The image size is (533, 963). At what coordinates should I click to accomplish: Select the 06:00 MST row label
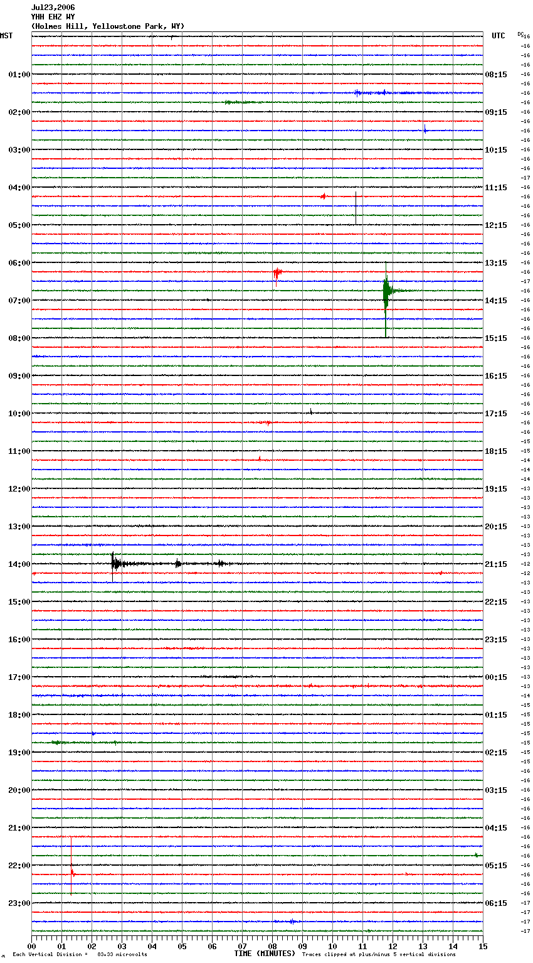pyautogui.click(x=19, y=263)
